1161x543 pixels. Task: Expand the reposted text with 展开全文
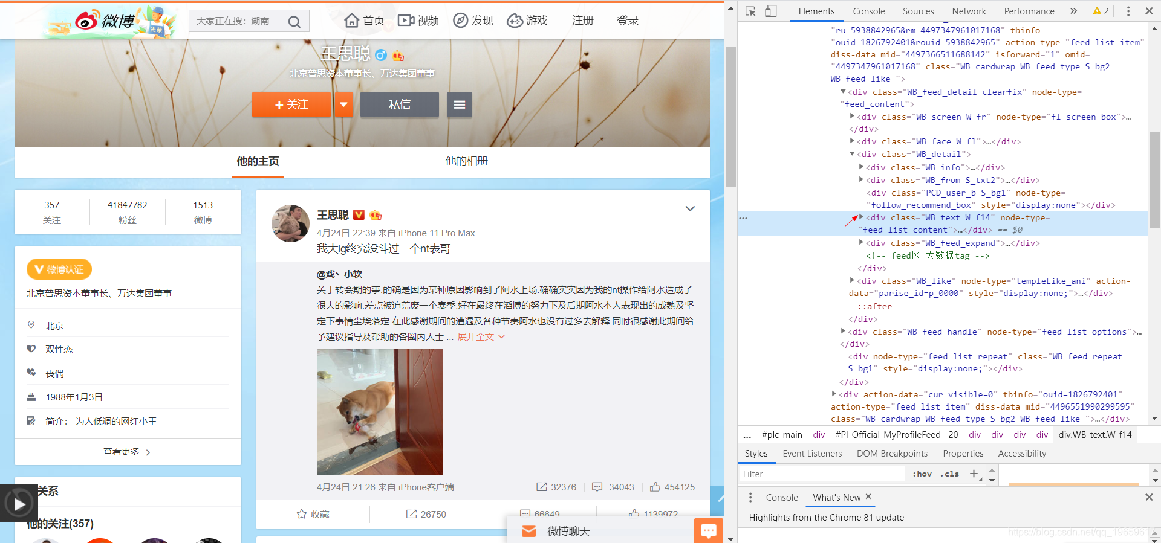tap(481, 337)
